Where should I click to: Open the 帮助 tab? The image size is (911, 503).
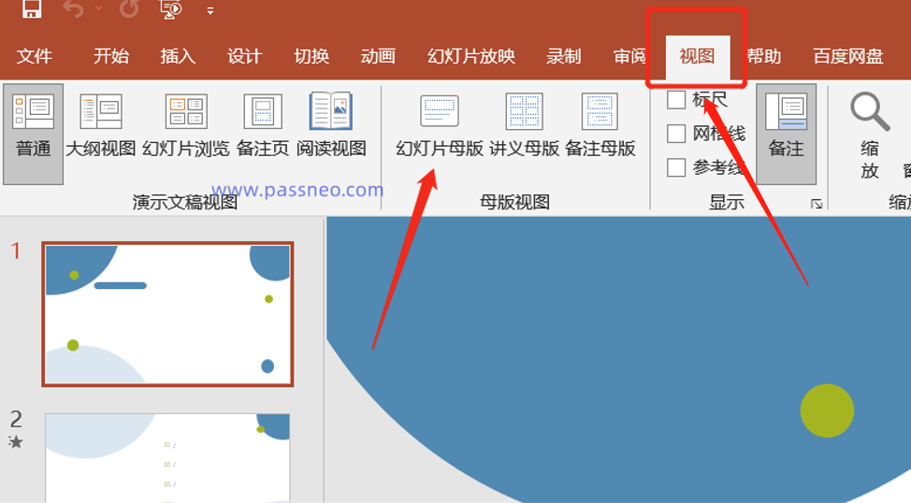(x=763, y=56)
